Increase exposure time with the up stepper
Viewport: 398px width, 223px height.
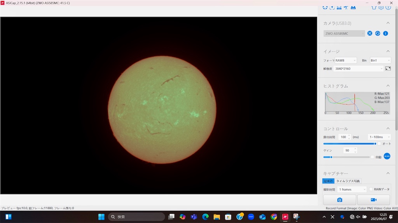tap(349, 136)
